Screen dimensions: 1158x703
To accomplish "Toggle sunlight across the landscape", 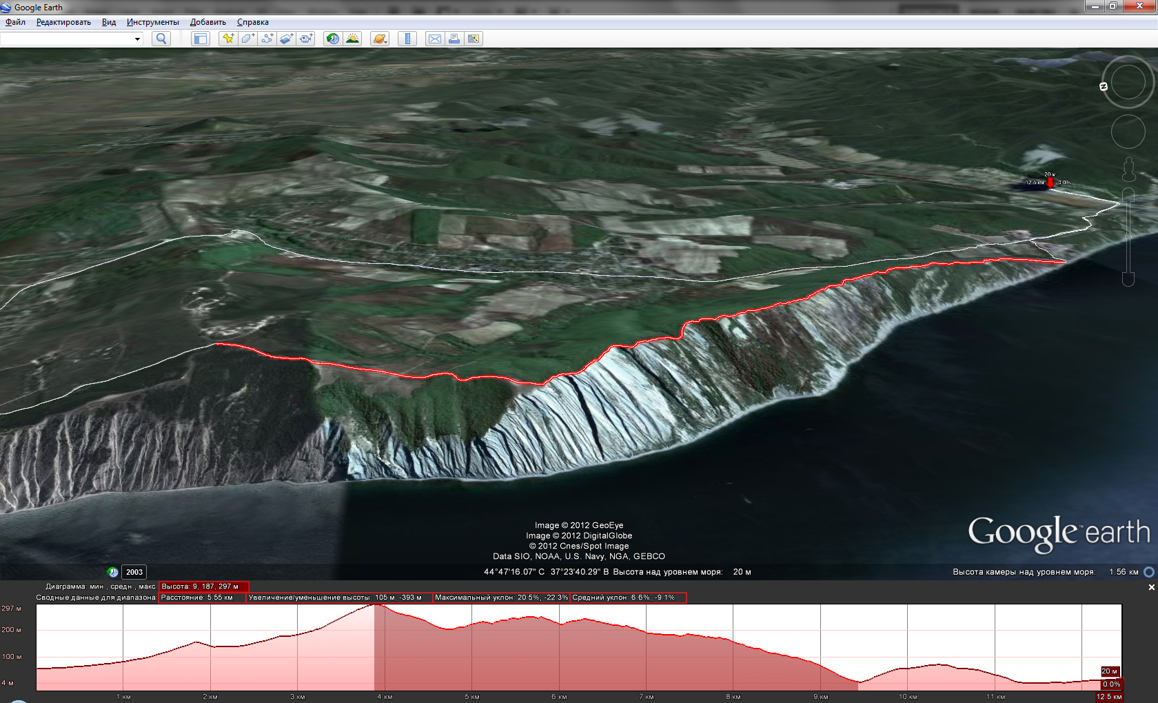I will coord(352,39).
